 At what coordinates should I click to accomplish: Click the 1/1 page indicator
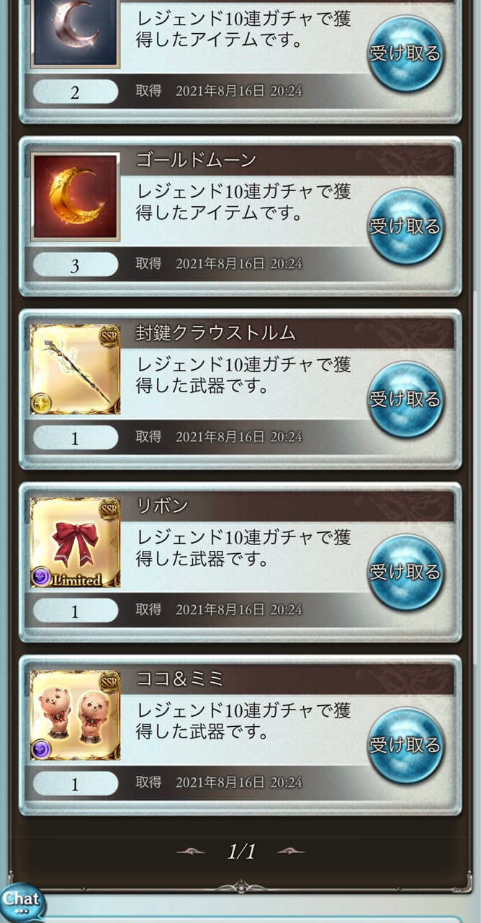241,852
